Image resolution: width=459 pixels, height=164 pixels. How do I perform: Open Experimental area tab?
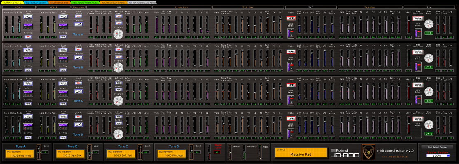(x=59, y=2)
